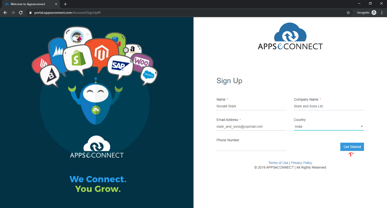This screenshot has width=387, height=208.
Task: Click the white APPSeCONNECT logo on left panel
Action: (x=97, y=147)
